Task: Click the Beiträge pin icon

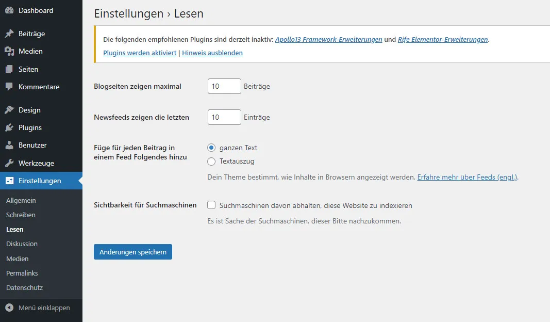Action: (9, 34)
